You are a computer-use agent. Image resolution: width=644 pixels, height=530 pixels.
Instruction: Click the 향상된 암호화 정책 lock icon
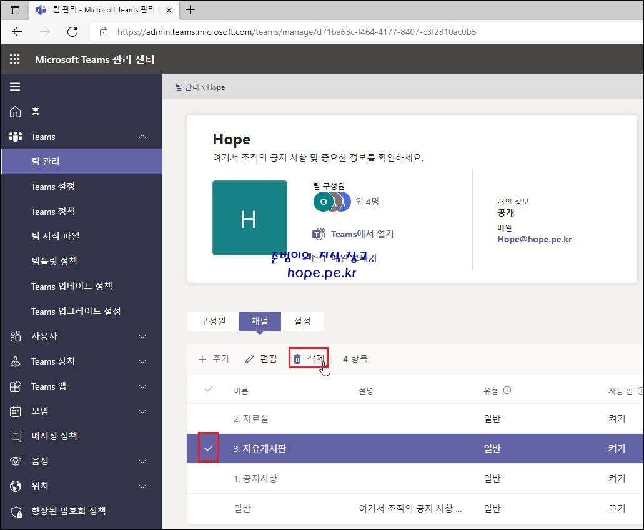[16, 511]
